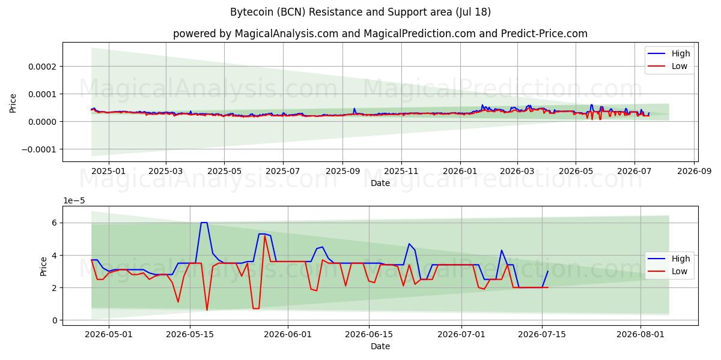The image size is (721, 360).
Task: Click the '2026-05' tick label on the top chart
Action: click(x=576, y=172)
